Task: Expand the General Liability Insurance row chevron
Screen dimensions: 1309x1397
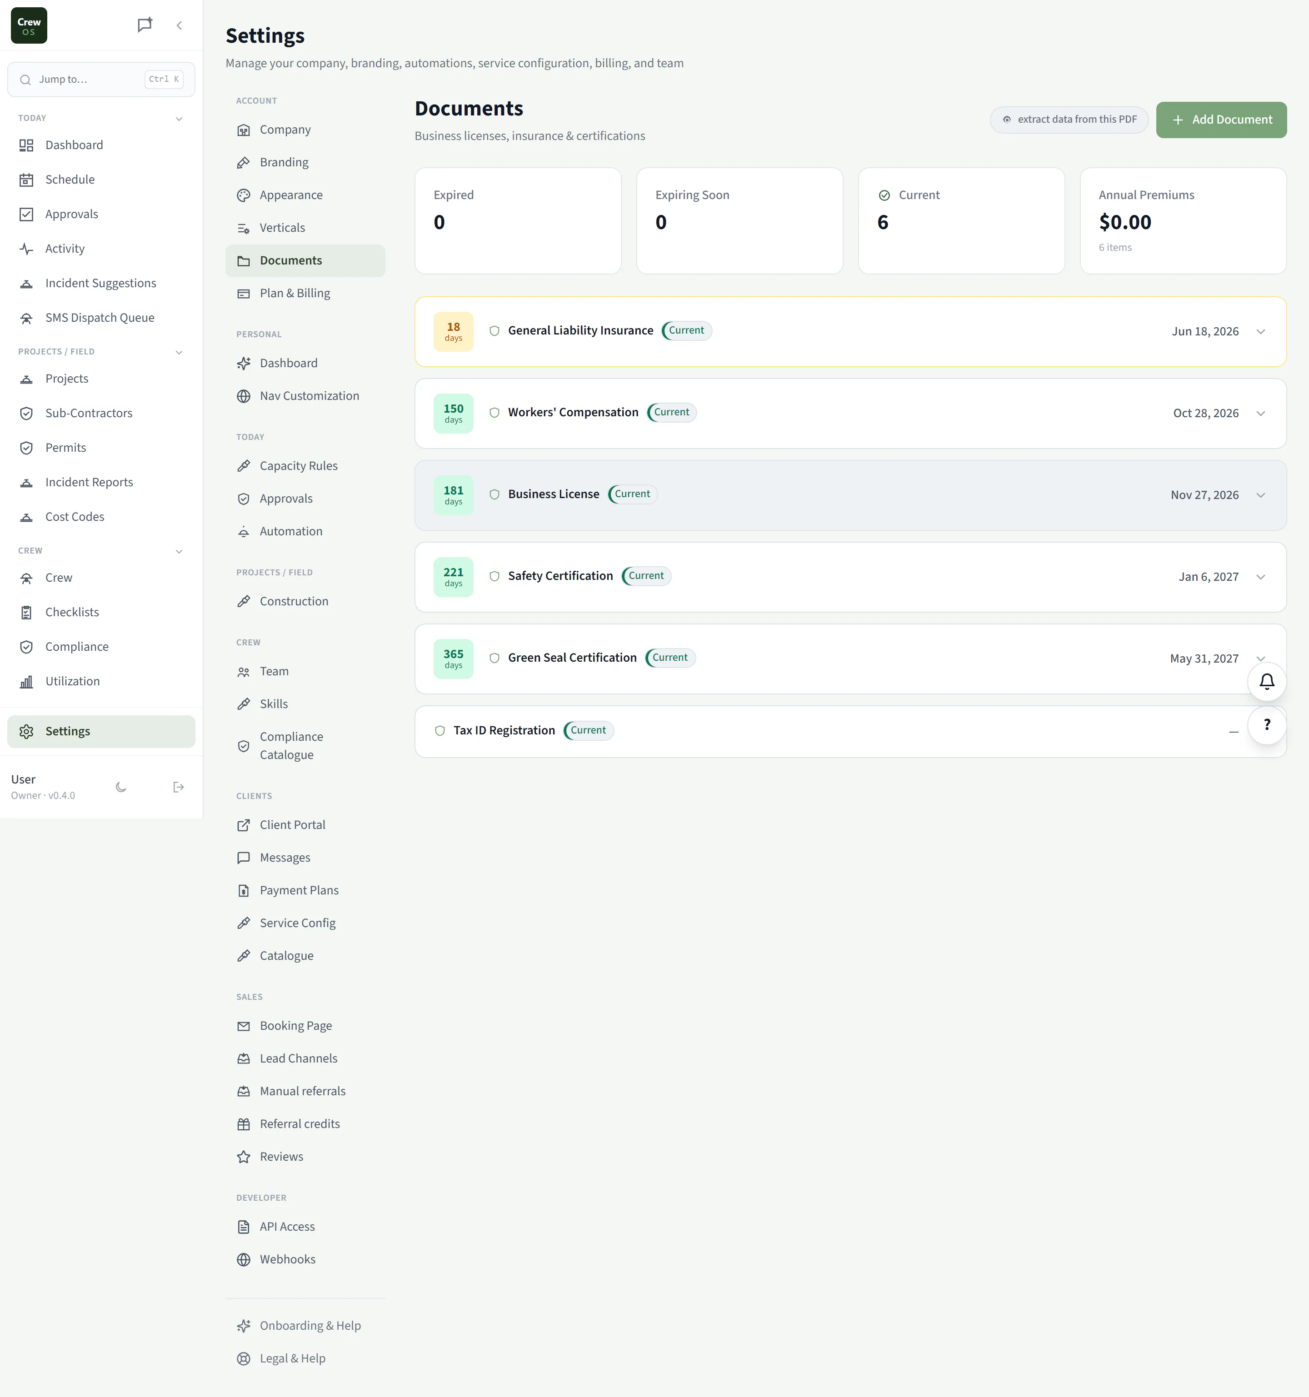Action: pos(1260,332)
